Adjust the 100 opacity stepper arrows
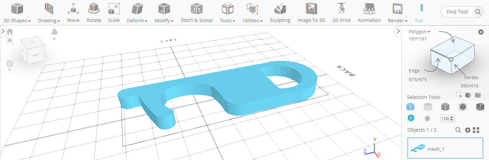 (x=452, y=118)
